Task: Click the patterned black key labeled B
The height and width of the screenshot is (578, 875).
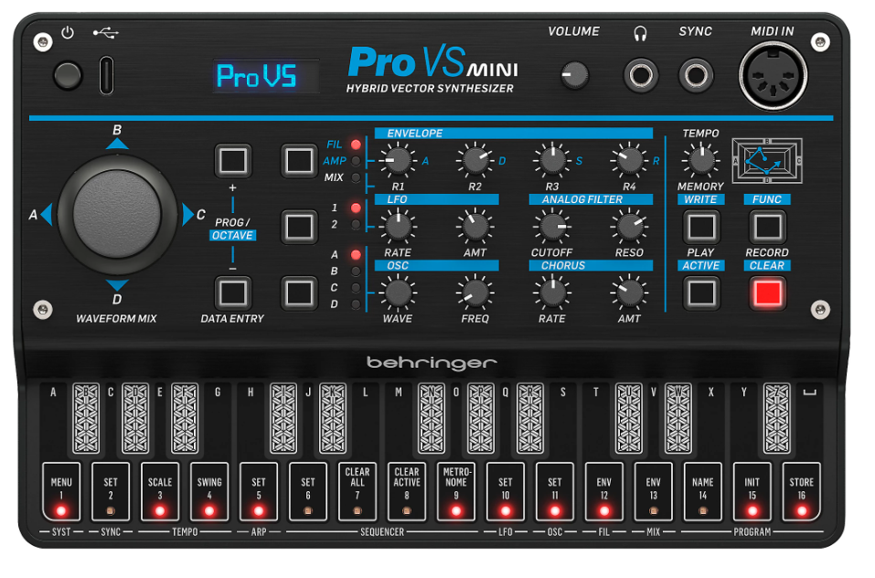Action: (x=86, y=418)
